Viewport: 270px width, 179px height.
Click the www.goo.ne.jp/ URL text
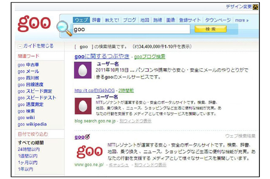pyautogui.click(x=89, y=165)
